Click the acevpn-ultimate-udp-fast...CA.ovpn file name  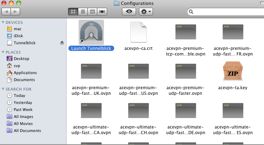(x=91, y=130)
